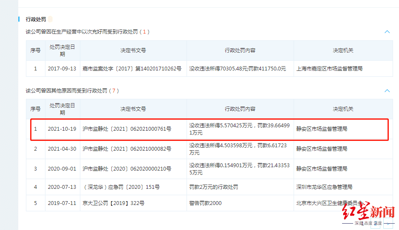Collapse the 其他原因 penalties section chevron
Image resolution: width=399 pixels, height=230 pixels.
click(x=387, y=91)
